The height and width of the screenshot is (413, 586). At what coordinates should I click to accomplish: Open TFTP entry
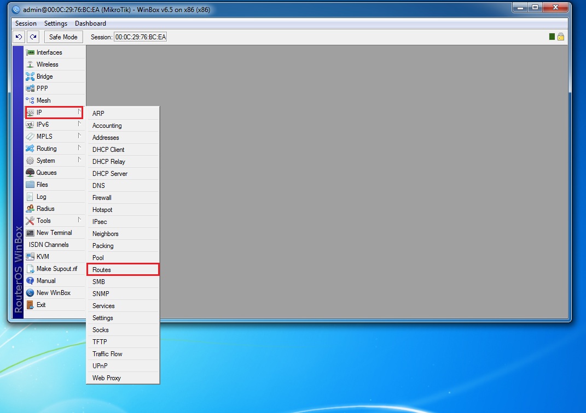tap(123, 342)
